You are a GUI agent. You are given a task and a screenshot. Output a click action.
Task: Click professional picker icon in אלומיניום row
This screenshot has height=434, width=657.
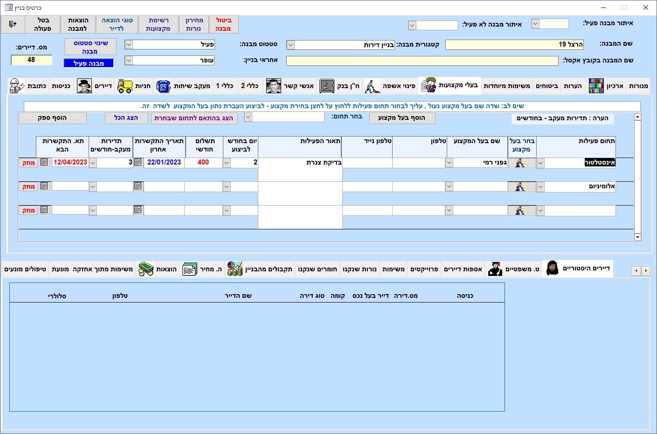pos(522,186)
